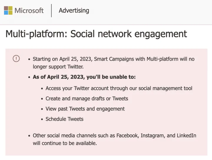
Task: Click 'Create and manage drafts or Tweets' item
Action: tap(87, 99)
